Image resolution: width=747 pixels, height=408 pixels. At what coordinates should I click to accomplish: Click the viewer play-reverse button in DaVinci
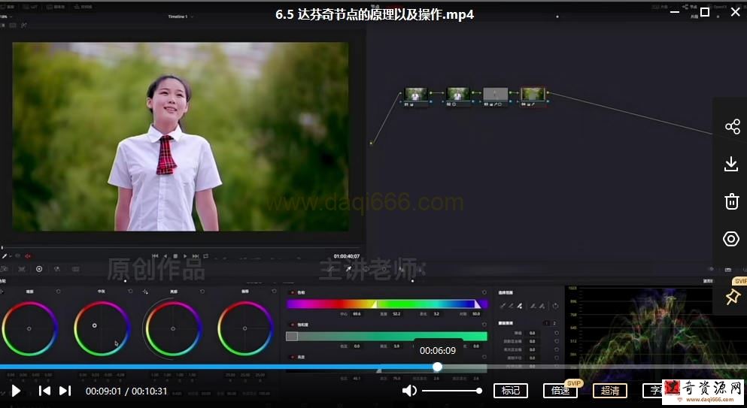[165, 256]
